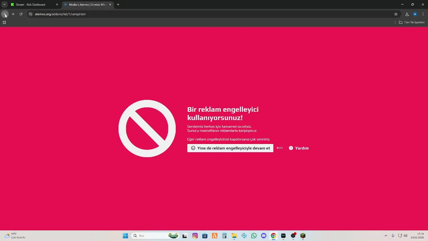Click the browser forward arrow
The height and width of the screenshot is (241, 428).
tap(13, 14)
